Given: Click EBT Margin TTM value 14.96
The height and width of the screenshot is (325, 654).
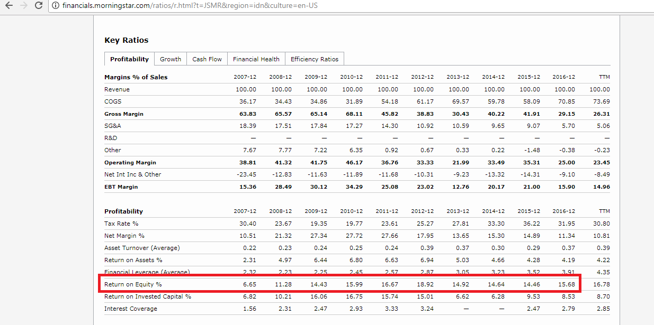Looking at the screenshot, I should point(601,187).
